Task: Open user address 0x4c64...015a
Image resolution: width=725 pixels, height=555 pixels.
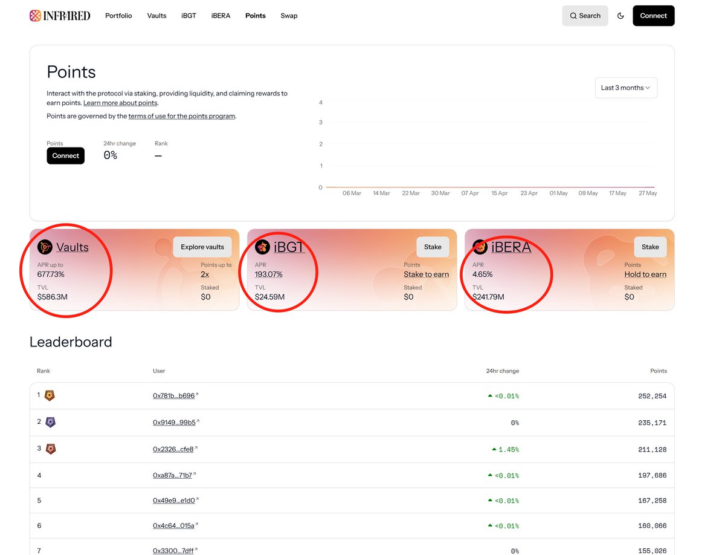Action: point(175,526)
